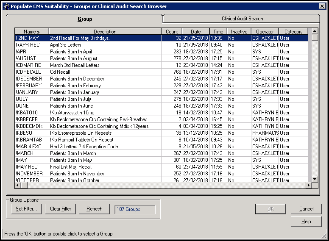Close the Populate CMS Suitability dialog
The width and height of the screenshot is (329, 241).
click(322, 6)
